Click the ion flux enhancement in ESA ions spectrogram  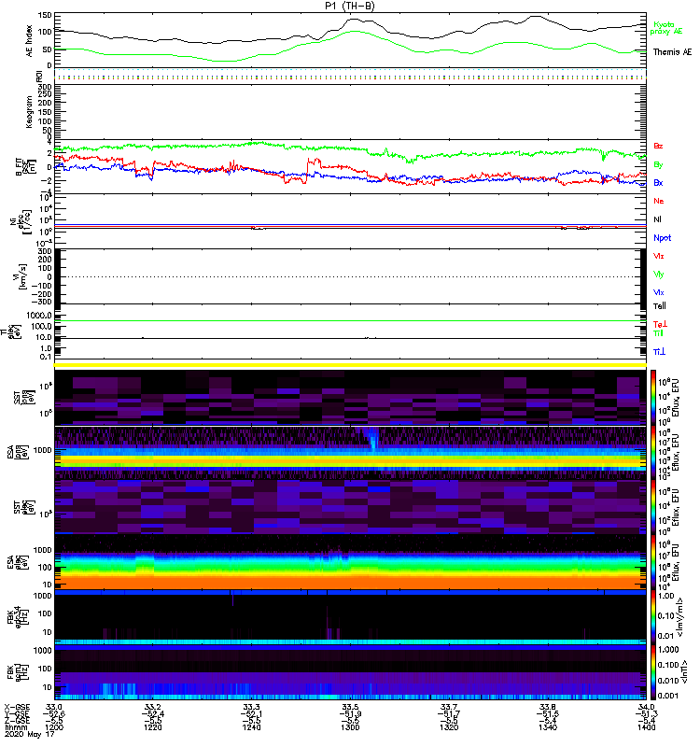[x=371, y=439]
